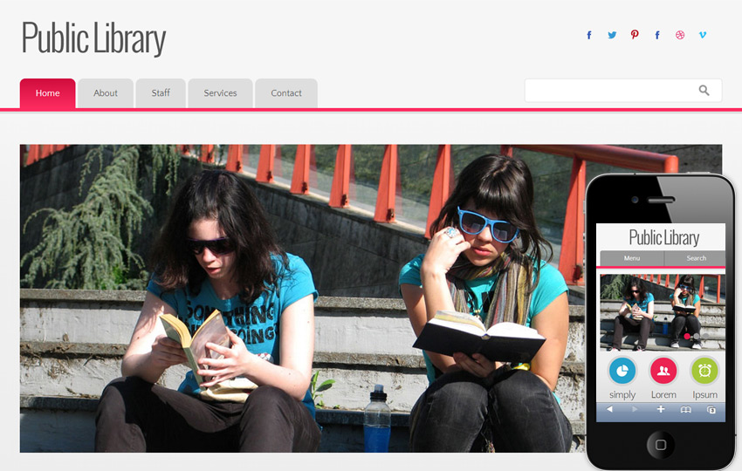Open the Services tab
The width and height of the screenshot is (742, 471).
click(x=220, y=93)
